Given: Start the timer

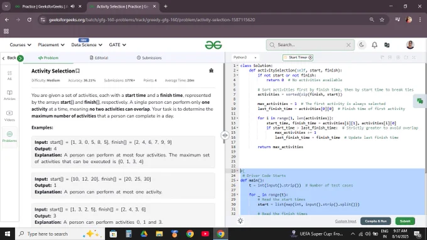Looking at the screenshot, I should click(298, 57).
